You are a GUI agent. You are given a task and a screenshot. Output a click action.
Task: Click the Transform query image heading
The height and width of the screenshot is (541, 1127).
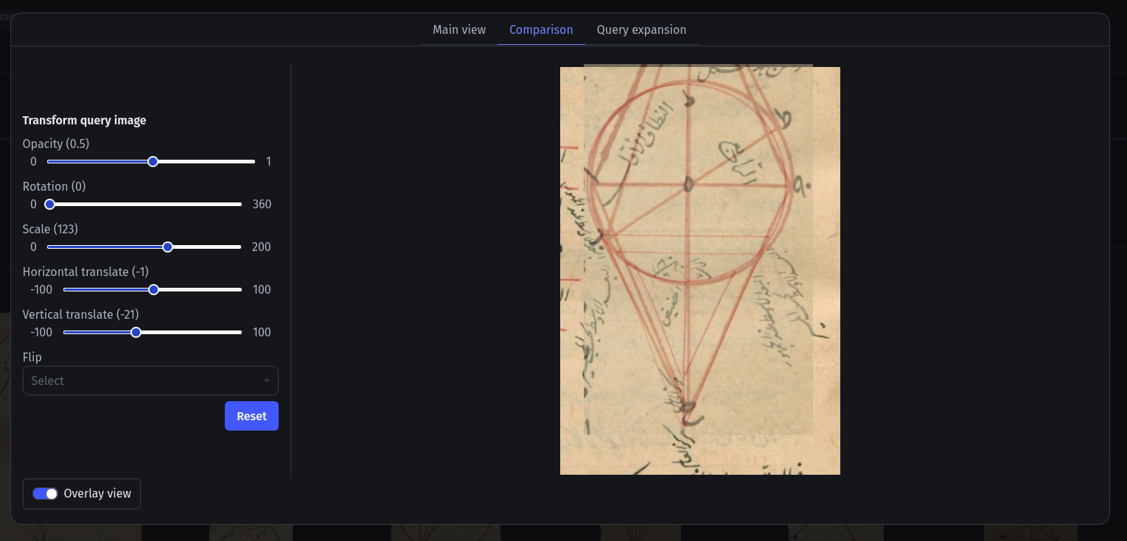84,120
